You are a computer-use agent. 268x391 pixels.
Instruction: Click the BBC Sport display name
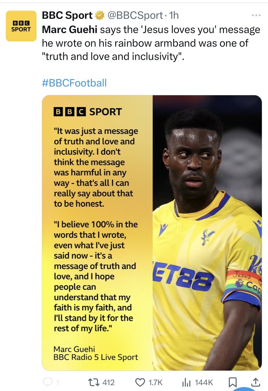(x=67, y=15)
